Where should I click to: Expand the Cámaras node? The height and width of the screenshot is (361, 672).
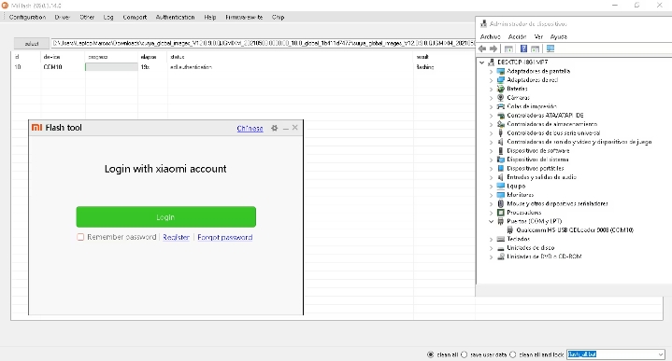pos(491,98)
